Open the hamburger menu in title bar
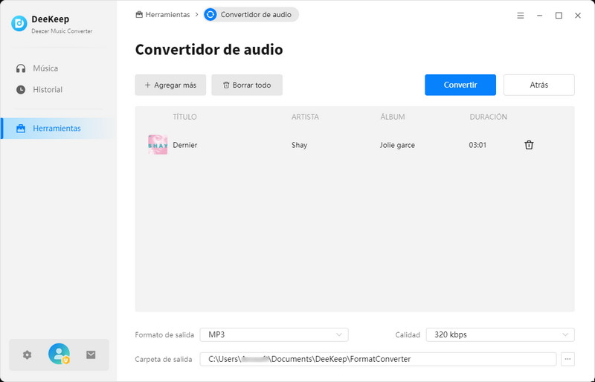Screen dimensions: 595x382 click(520, 16)
